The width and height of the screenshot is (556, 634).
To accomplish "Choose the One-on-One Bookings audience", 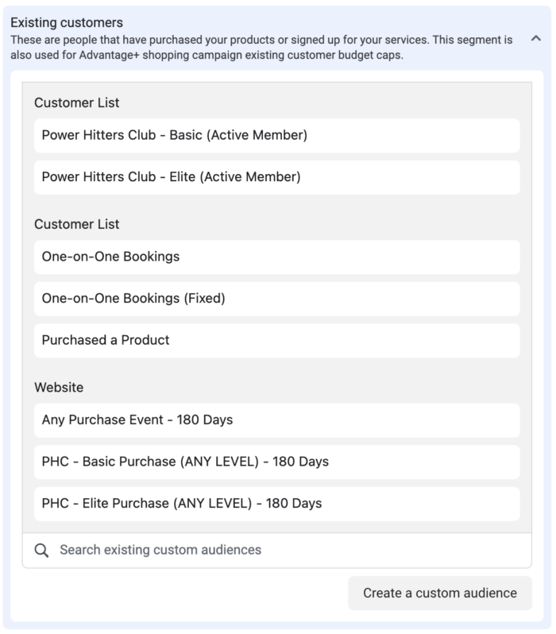I will (x=277, y=257).
